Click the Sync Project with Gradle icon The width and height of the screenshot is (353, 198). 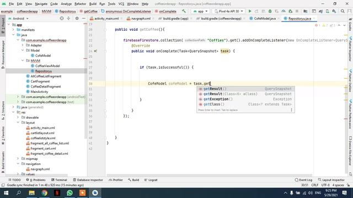tap(320, 11)
